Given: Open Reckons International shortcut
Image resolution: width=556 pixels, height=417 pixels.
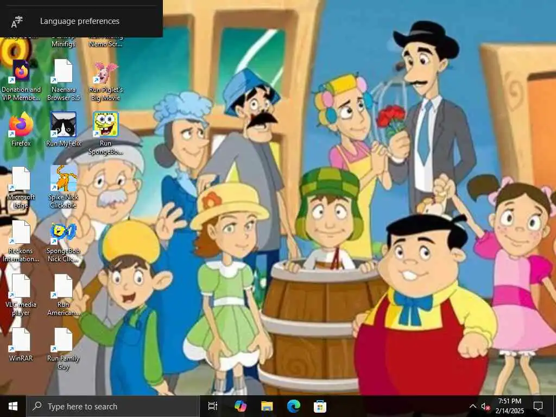Looking at the screenshot, I should coord(21,241).
